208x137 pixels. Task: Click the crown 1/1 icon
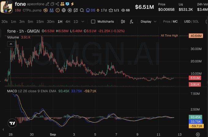coord(114,10)
